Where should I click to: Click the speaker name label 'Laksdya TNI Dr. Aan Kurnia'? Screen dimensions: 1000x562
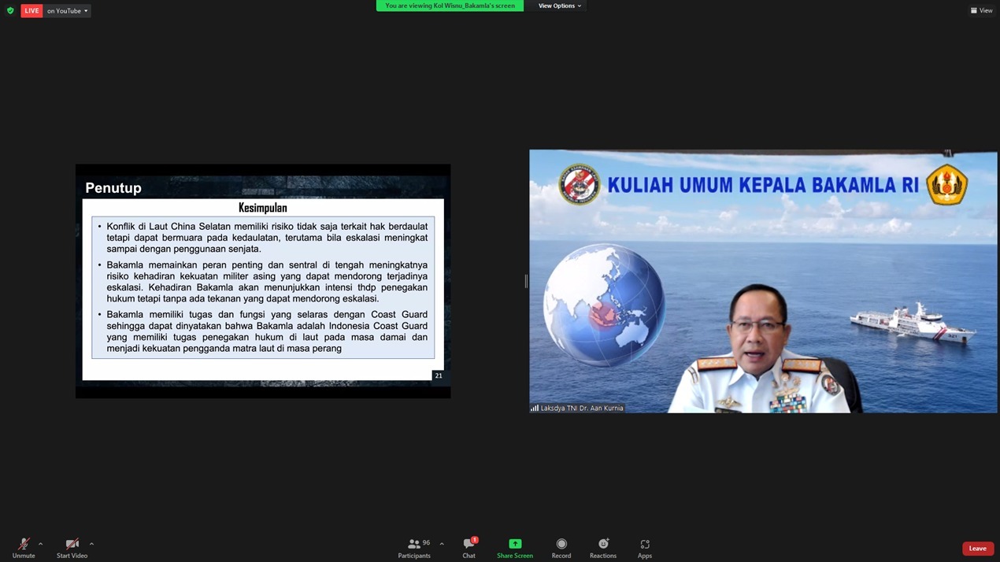[x=582, y=408]
